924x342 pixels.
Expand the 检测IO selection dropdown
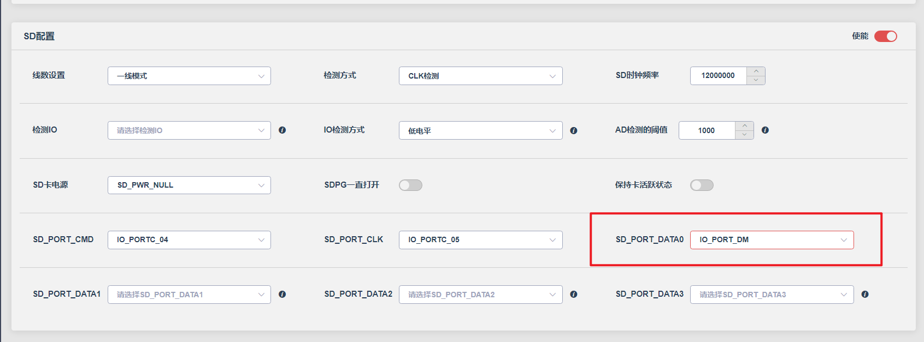point(189,130)
